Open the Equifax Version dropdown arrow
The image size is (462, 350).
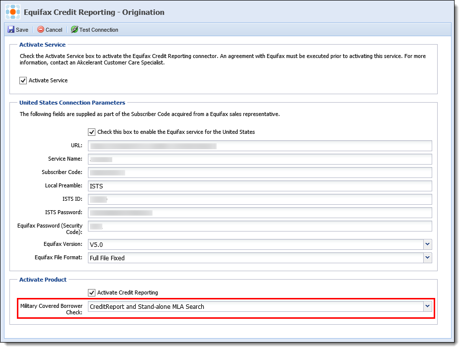coord(428,244)
